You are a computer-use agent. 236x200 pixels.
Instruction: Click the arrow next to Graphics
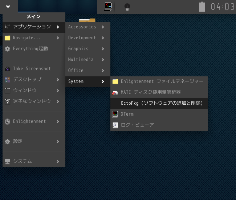tap(103, 49)
